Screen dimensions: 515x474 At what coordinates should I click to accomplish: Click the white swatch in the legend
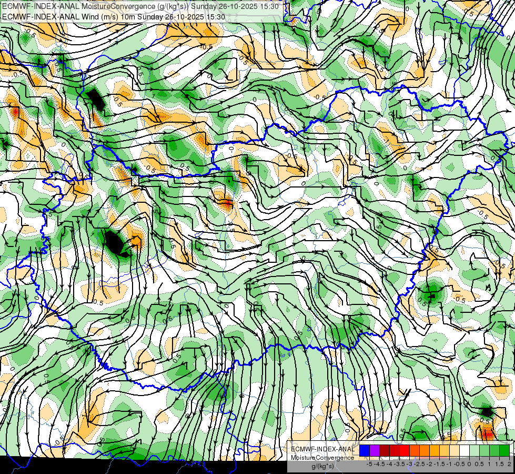[464, 451]
